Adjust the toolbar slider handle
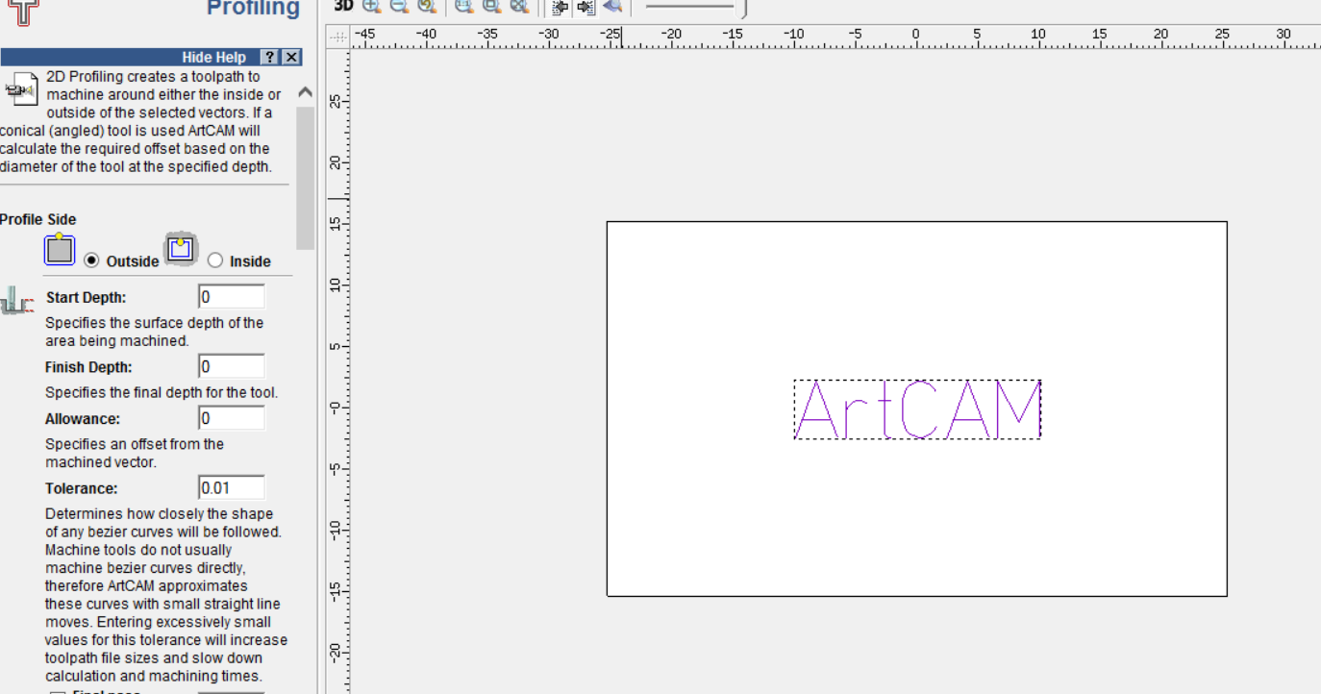 [x=741, y=8]
